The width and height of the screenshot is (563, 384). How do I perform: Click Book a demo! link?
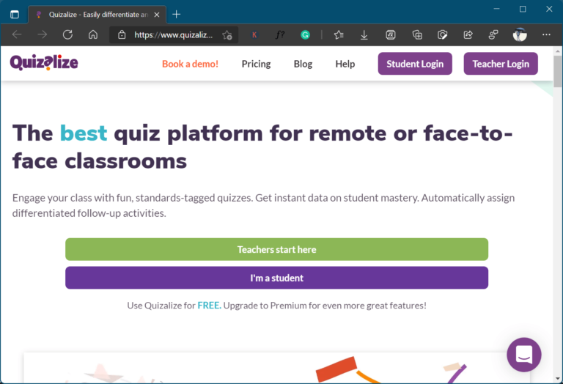191,64
